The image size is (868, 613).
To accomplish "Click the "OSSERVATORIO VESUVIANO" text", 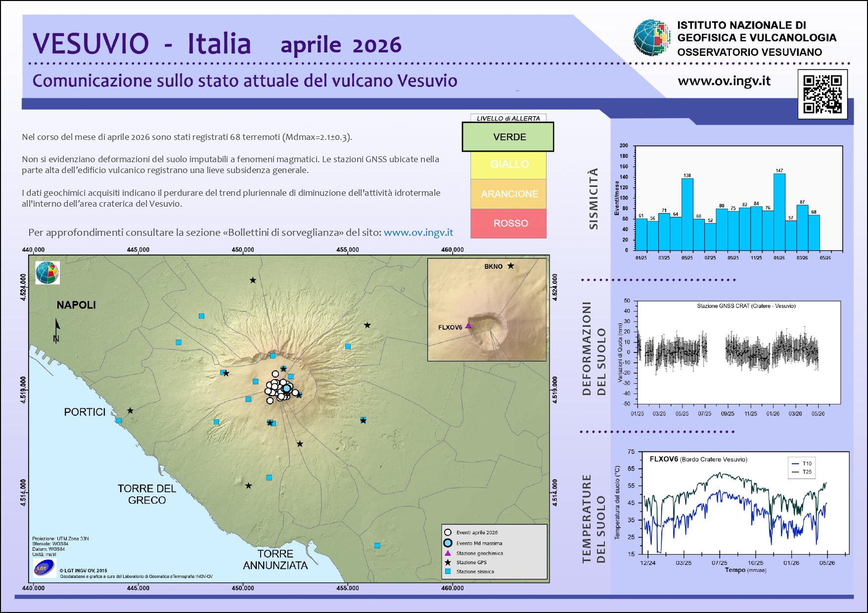I will click(x=749, y=52).
